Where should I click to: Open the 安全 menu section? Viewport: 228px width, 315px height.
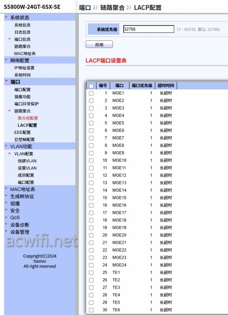15,211
